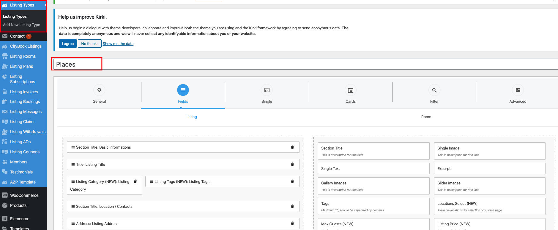
Task: Click the Listing Bookings calendar icon
Action: (x=5, y=102)
